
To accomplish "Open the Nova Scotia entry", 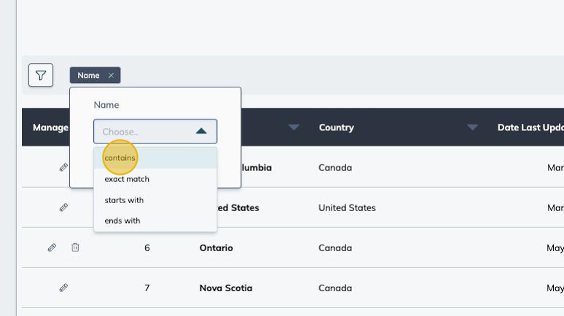I will (x=226, y=288).
